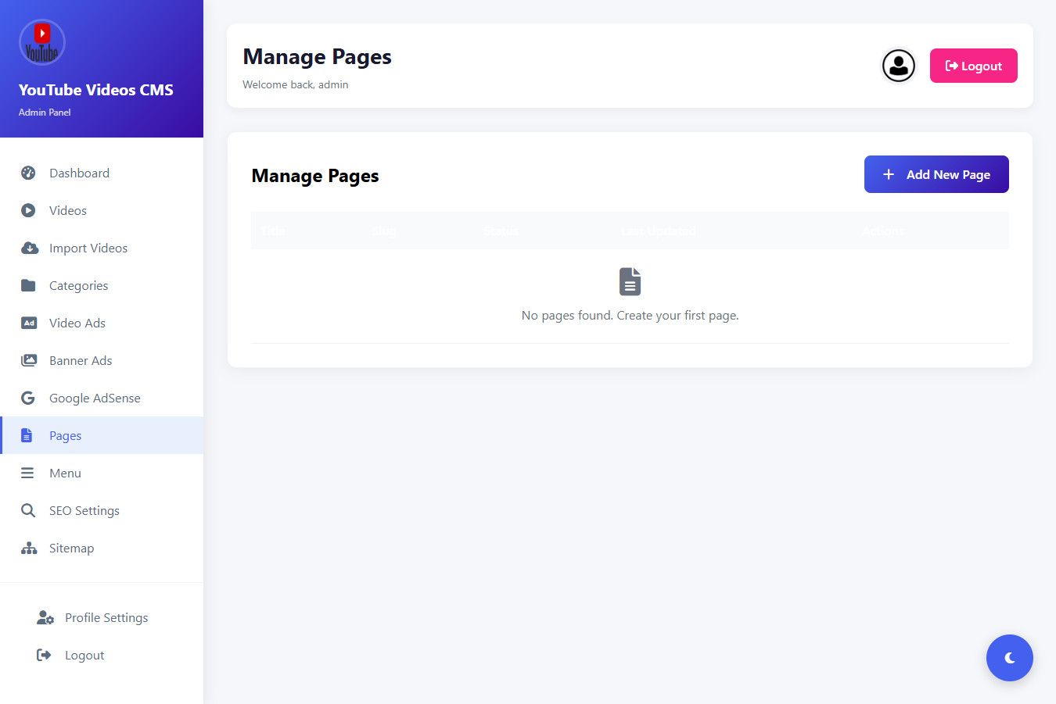Image resolution: width=1056 pixels, height=704 pixels.
Task: Open the Menu management item
Action: [102, 473]
